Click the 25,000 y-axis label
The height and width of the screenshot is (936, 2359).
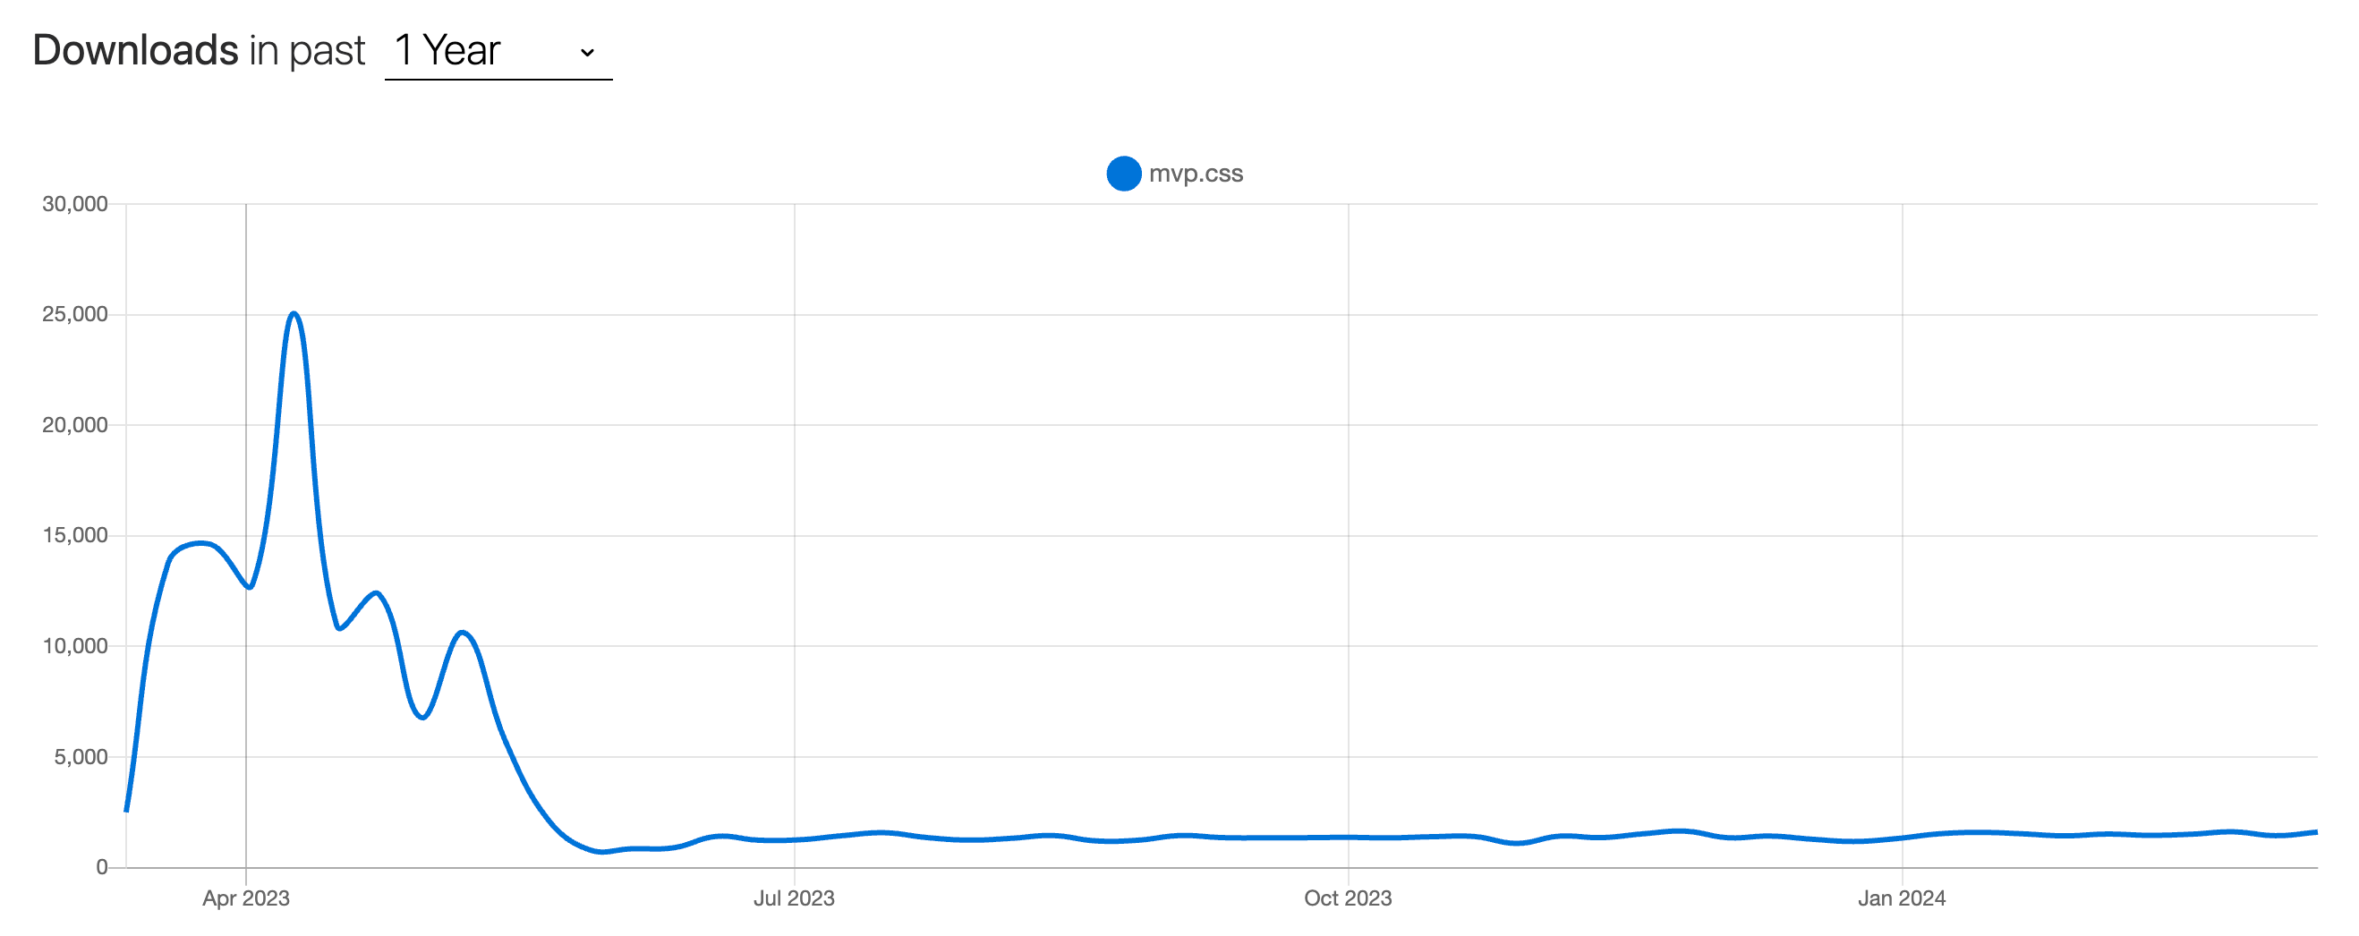pos(75,314)
